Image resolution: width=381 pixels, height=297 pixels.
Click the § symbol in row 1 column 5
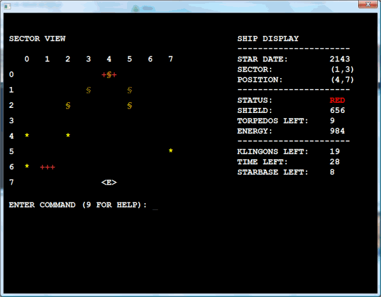pos(130,90)
